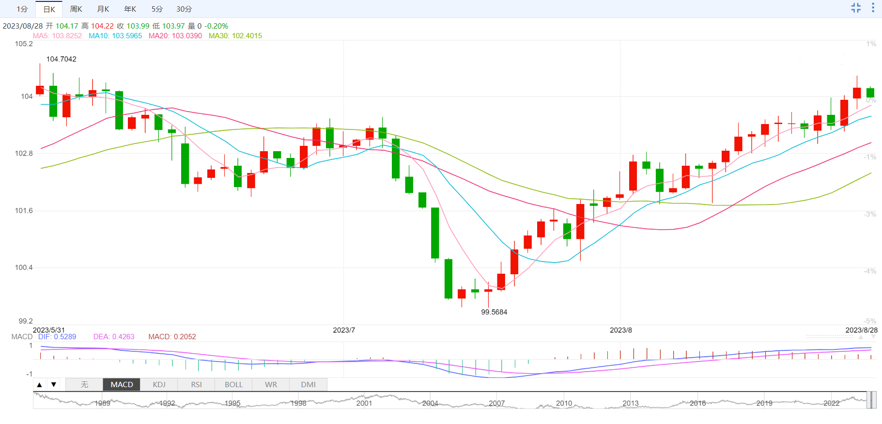The width and height of the screenshot is (882, 424).
Task: Click the 2007 area in overview timeline
Action: (496, 403)
